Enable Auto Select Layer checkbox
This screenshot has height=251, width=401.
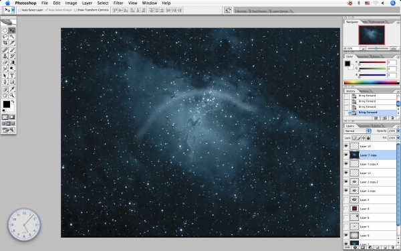pyautogui.click(x=19, y=10)
